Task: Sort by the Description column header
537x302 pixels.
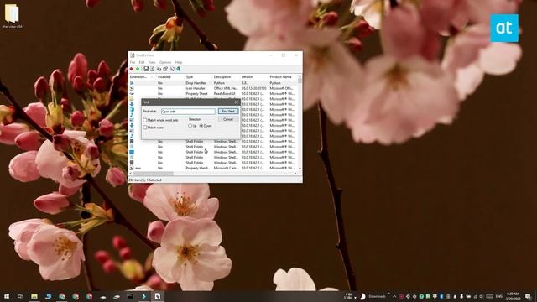Action: tap(226, 77)
